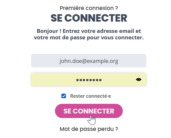Follow the Première connexion link
The height and width of the screenshot is (138, 171).
coord(89,8)
